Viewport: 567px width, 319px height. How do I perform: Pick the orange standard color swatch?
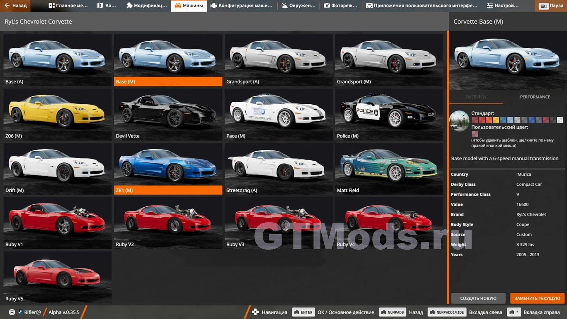pyautogui.click(x=489, y=120)
